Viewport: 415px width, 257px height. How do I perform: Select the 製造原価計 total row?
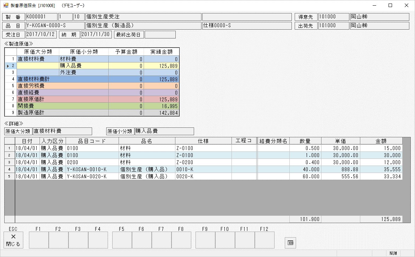[38, 113]
